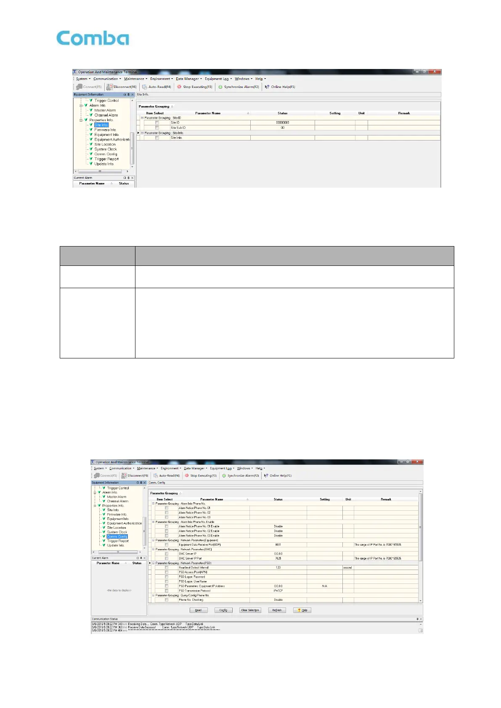Click green icon beside System Clock in Comm. Config screenshot
This screenshot has width=501, height=708.
[104, 532]
